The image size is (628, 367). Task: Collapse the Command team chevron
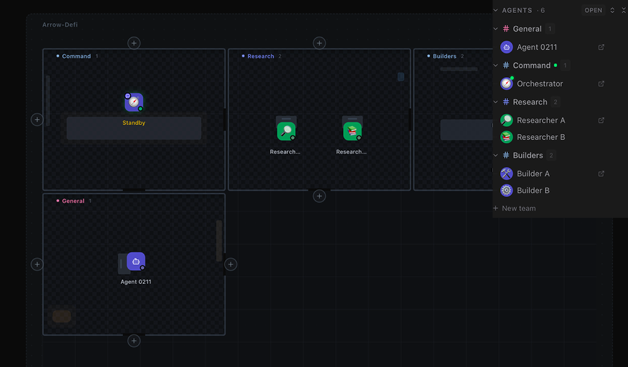click(496, 65)
